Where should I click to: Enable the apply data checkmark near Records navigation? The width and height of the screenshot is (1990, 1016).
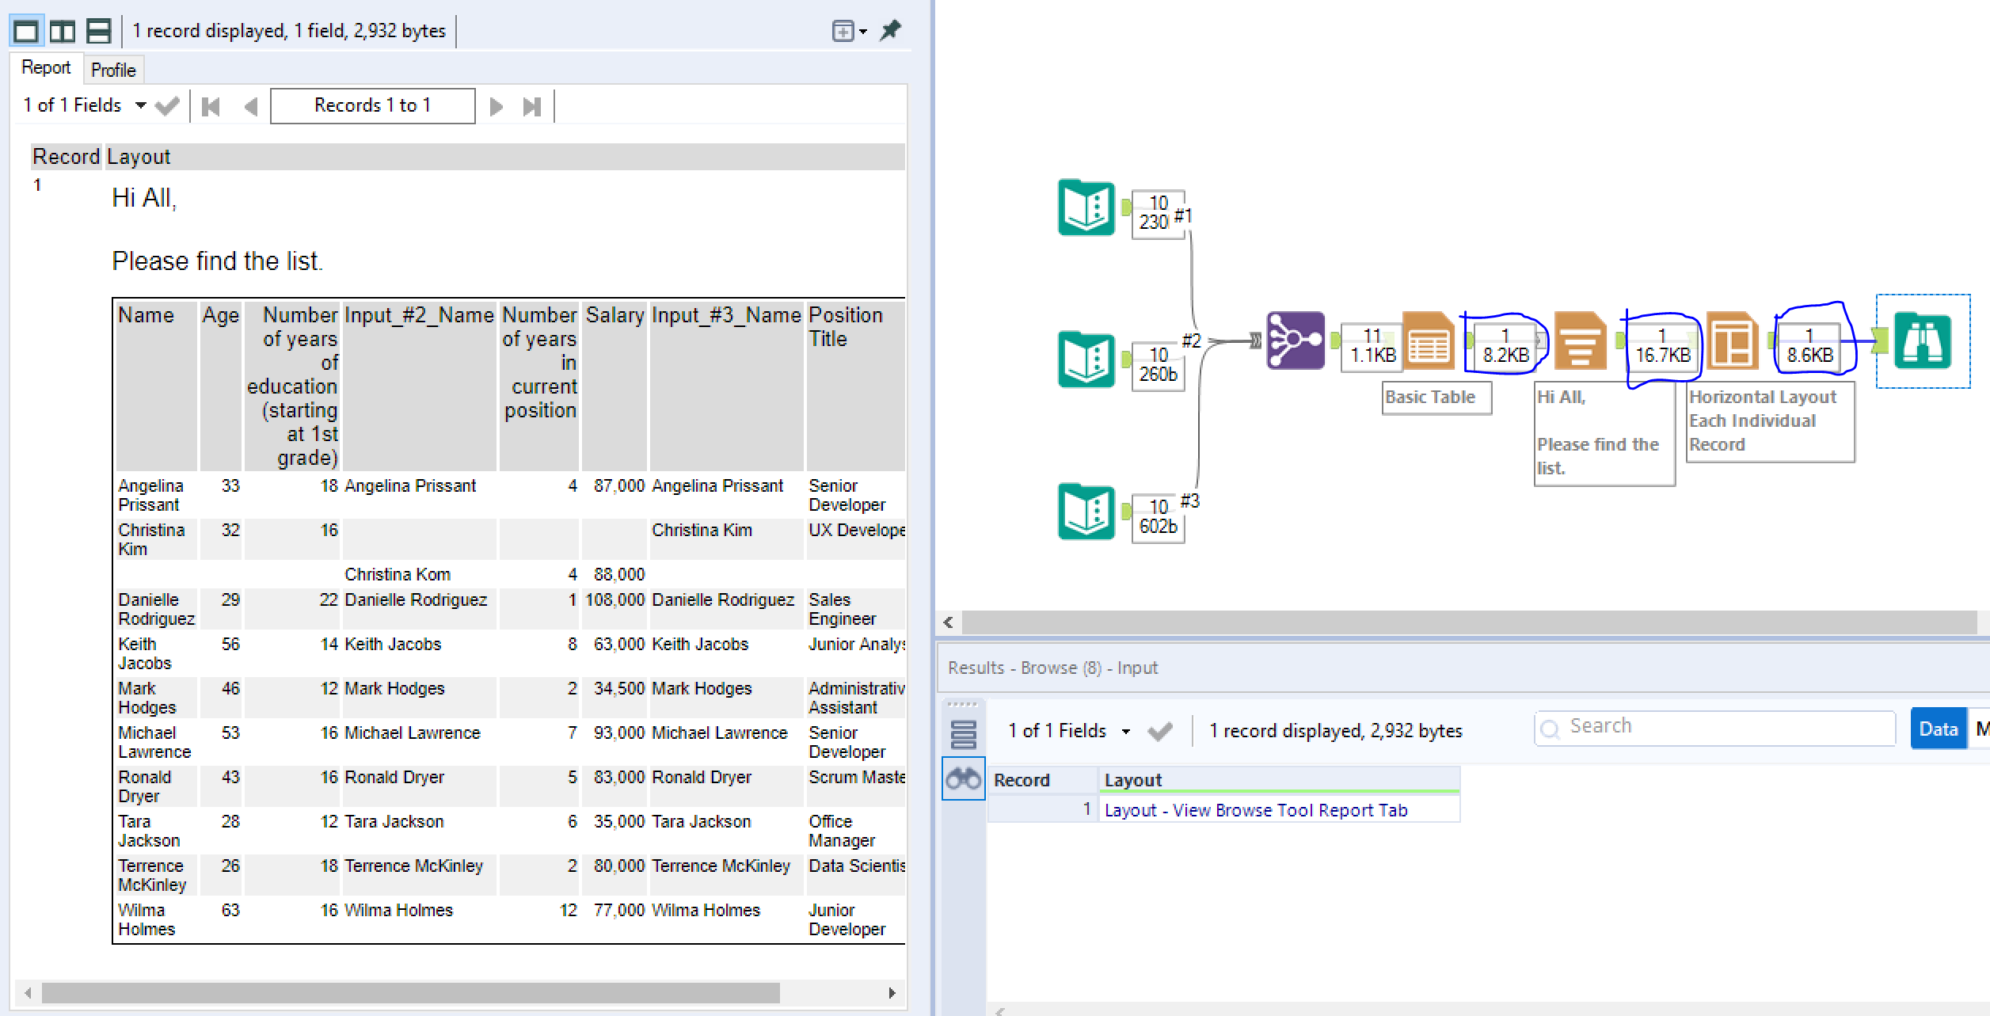point(167,104)
